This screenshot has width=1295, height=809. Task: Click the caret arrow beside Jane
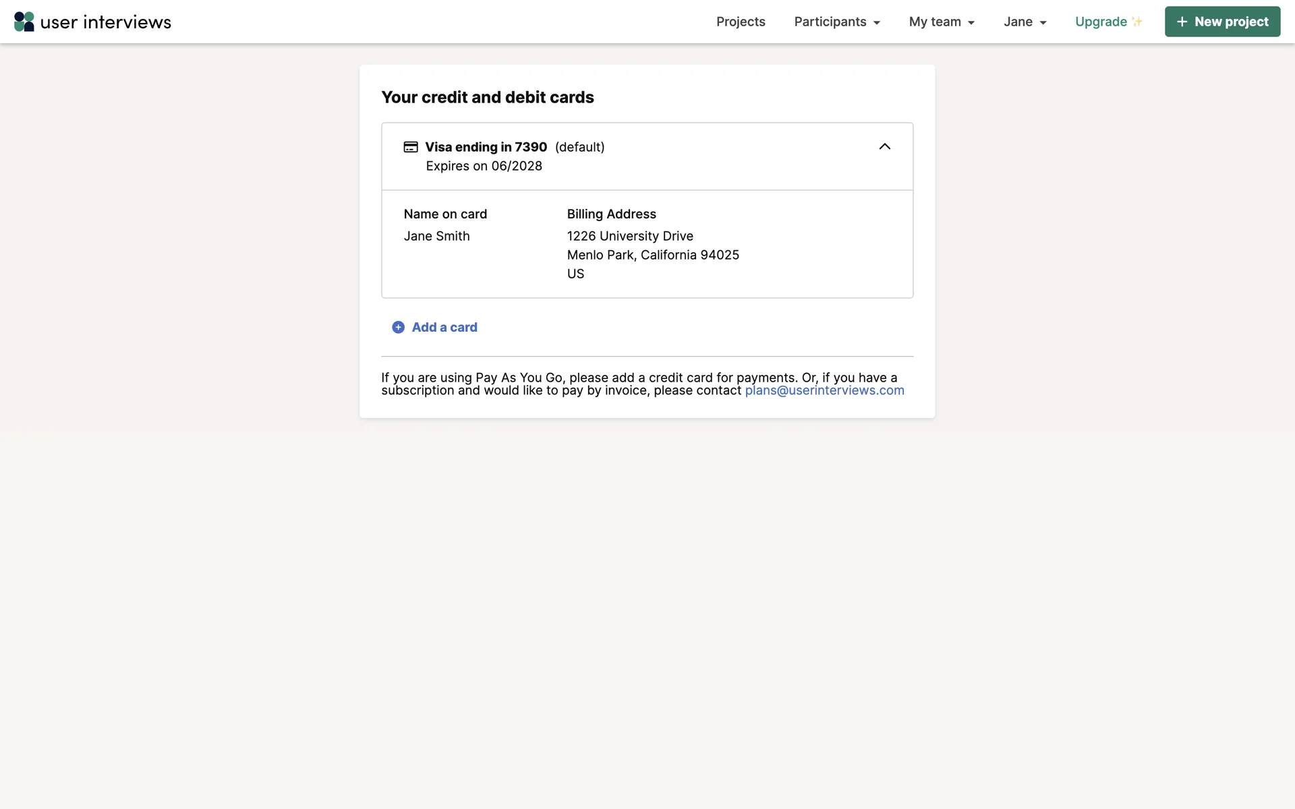[1043, 23]
